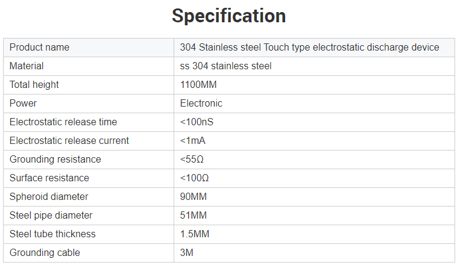Select the 90MM spheroid diameter value

click(x=194, y=197)
